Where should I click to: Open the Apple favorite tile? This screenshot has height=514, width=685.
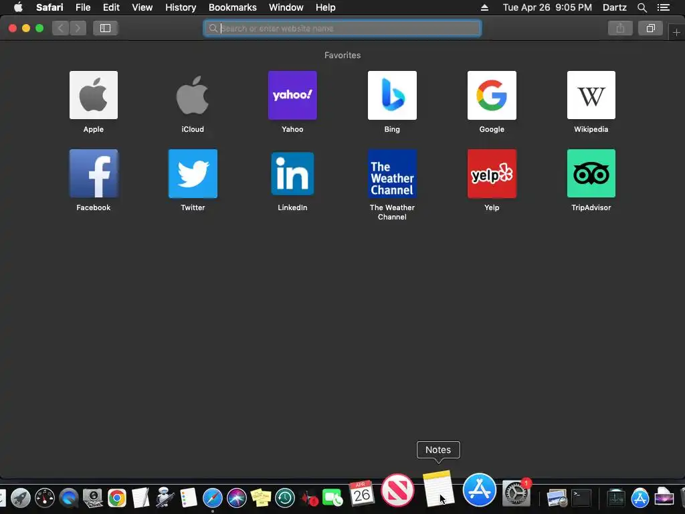94,95
